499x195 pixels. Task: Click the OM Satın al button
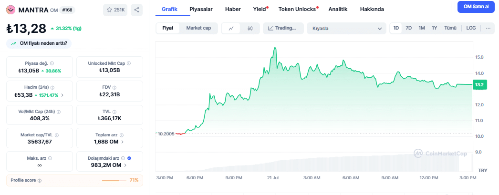pyautogui.click(x=476, y=7)
